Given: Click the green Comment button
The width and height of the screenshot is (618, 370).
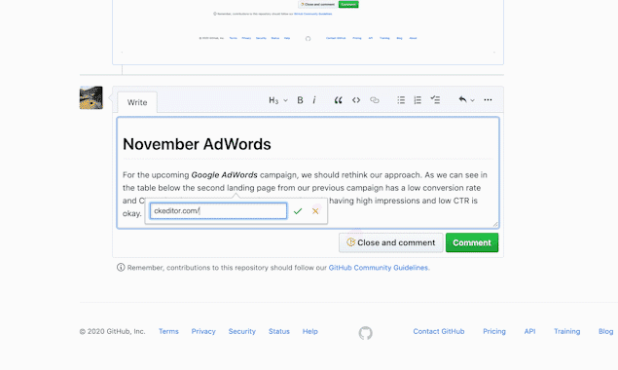Looking at the screenshot, I should click(x=472, y=242).
